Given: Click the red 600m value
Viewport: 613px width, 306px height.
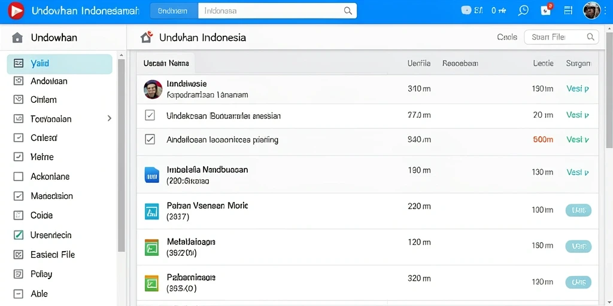Looking at the screenshot, I should pyautogui.click(x=543, y=139).
